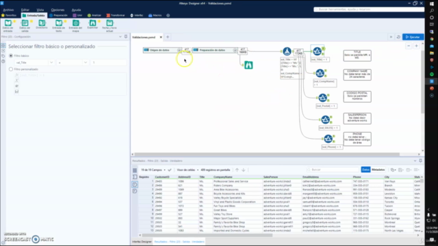Open the 19 de 19 Campos dropdown
The image size is (438, 246).
tap(153, 170)
